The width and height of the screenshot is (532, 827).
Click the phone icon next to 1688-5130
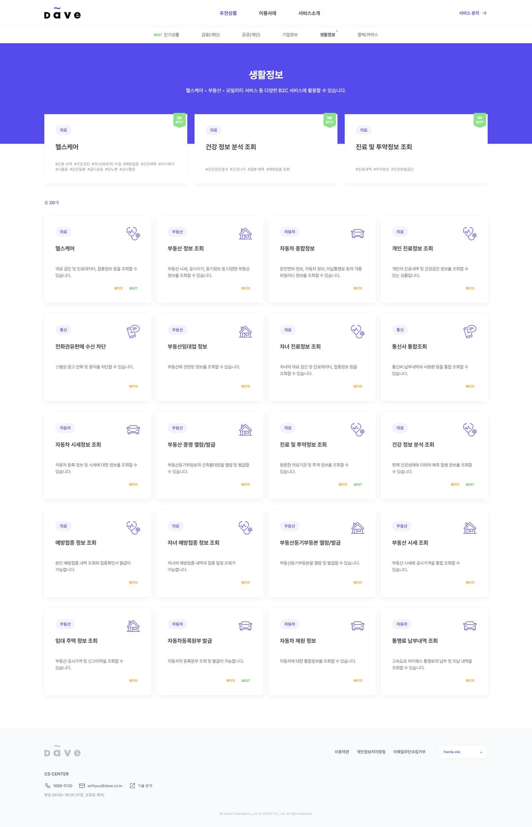pos(48,786)
